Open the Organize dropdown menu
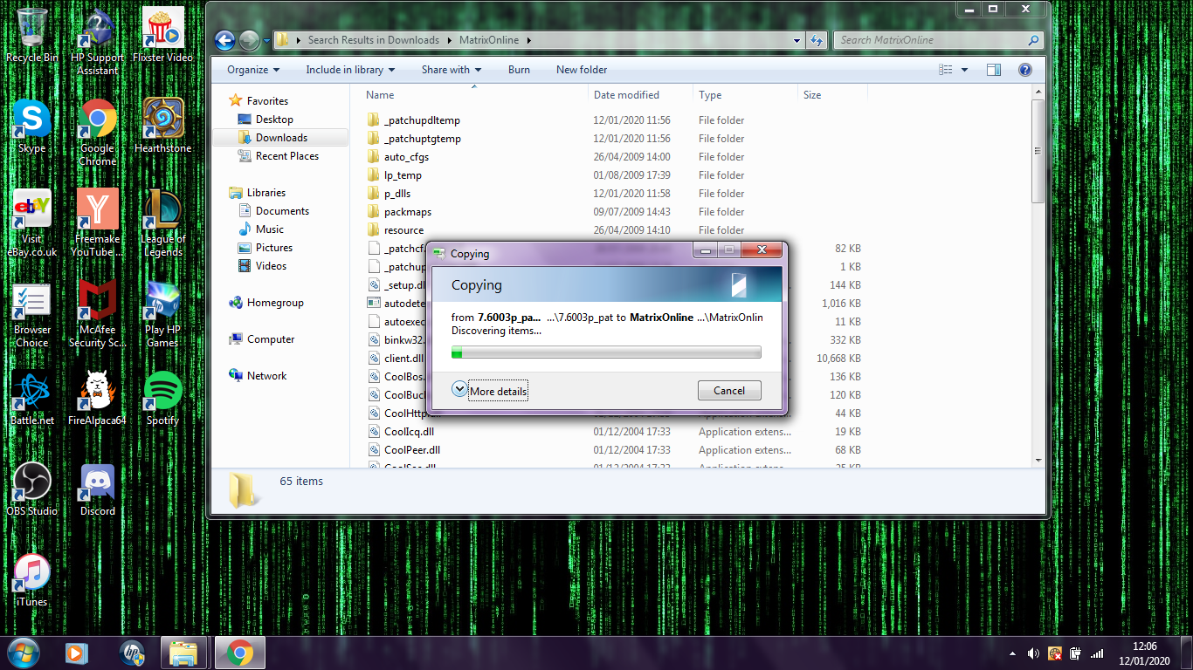 (253, 70)
